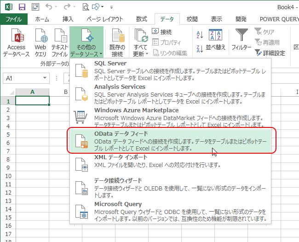This screenshot has height=242, width=299.
Task: Open Print Preview from quick access toolbar
Action: (x=86, y=7)
